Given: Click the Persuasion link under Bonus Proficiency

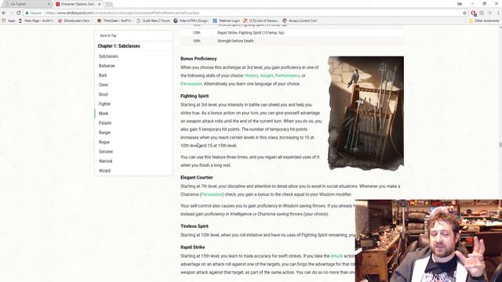Looking at the screenshot, I should coord(191,84).
